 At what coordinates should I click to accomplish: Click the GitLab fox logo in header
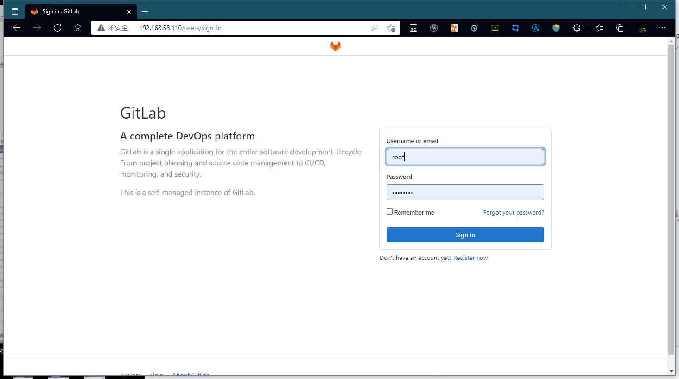tap(336, 46)
